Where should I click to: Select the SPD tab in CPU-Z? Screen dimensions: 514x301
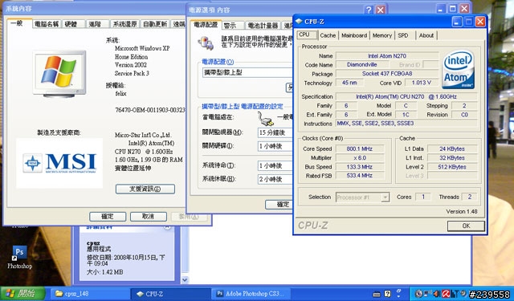403,35
